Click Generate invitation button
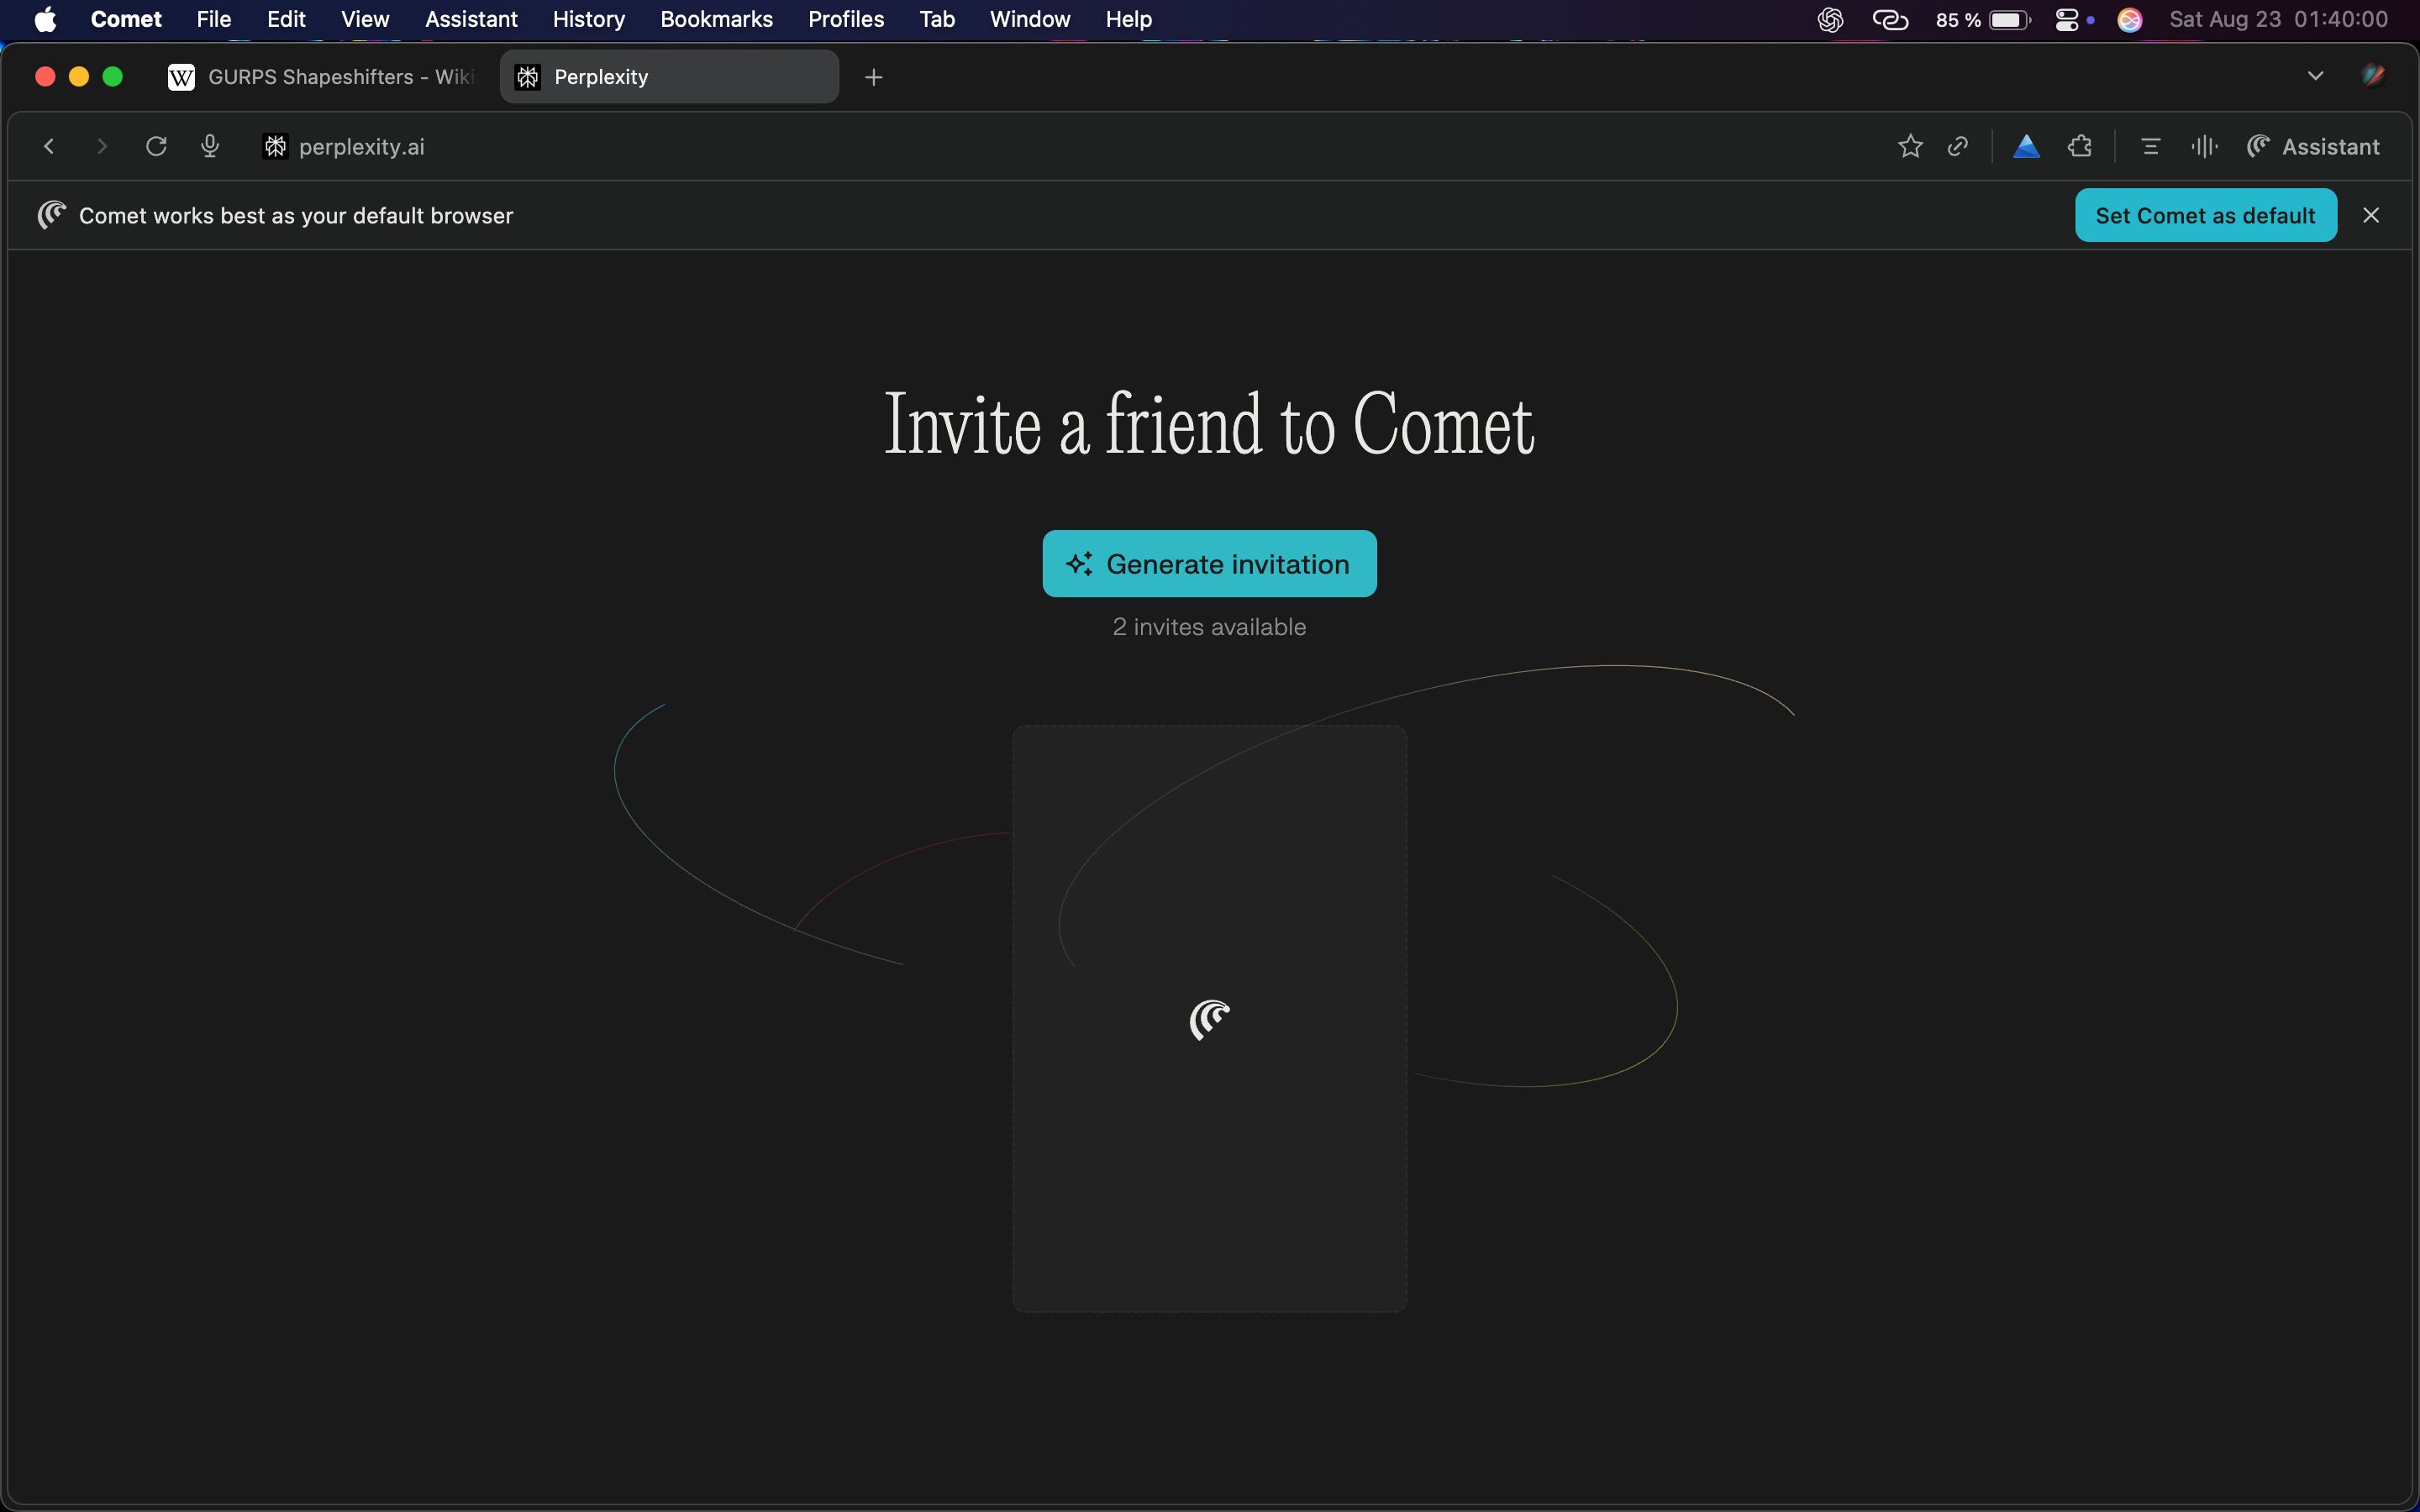Screen dimensions: 2420x1512 (x=1209, y=564)
